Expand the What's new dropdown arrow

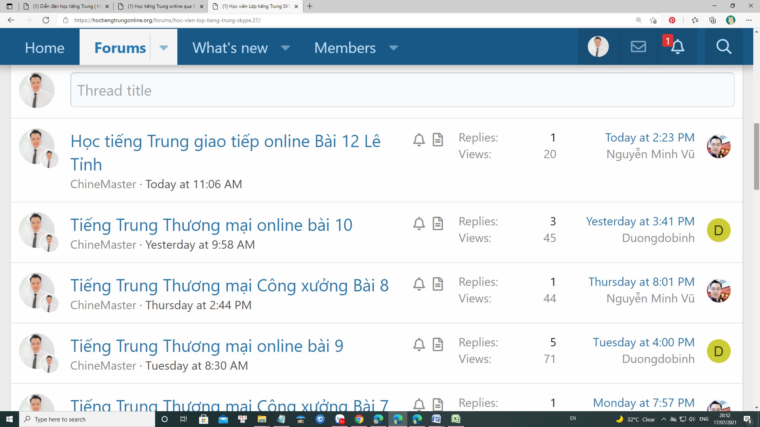click(x=285, y=48)
